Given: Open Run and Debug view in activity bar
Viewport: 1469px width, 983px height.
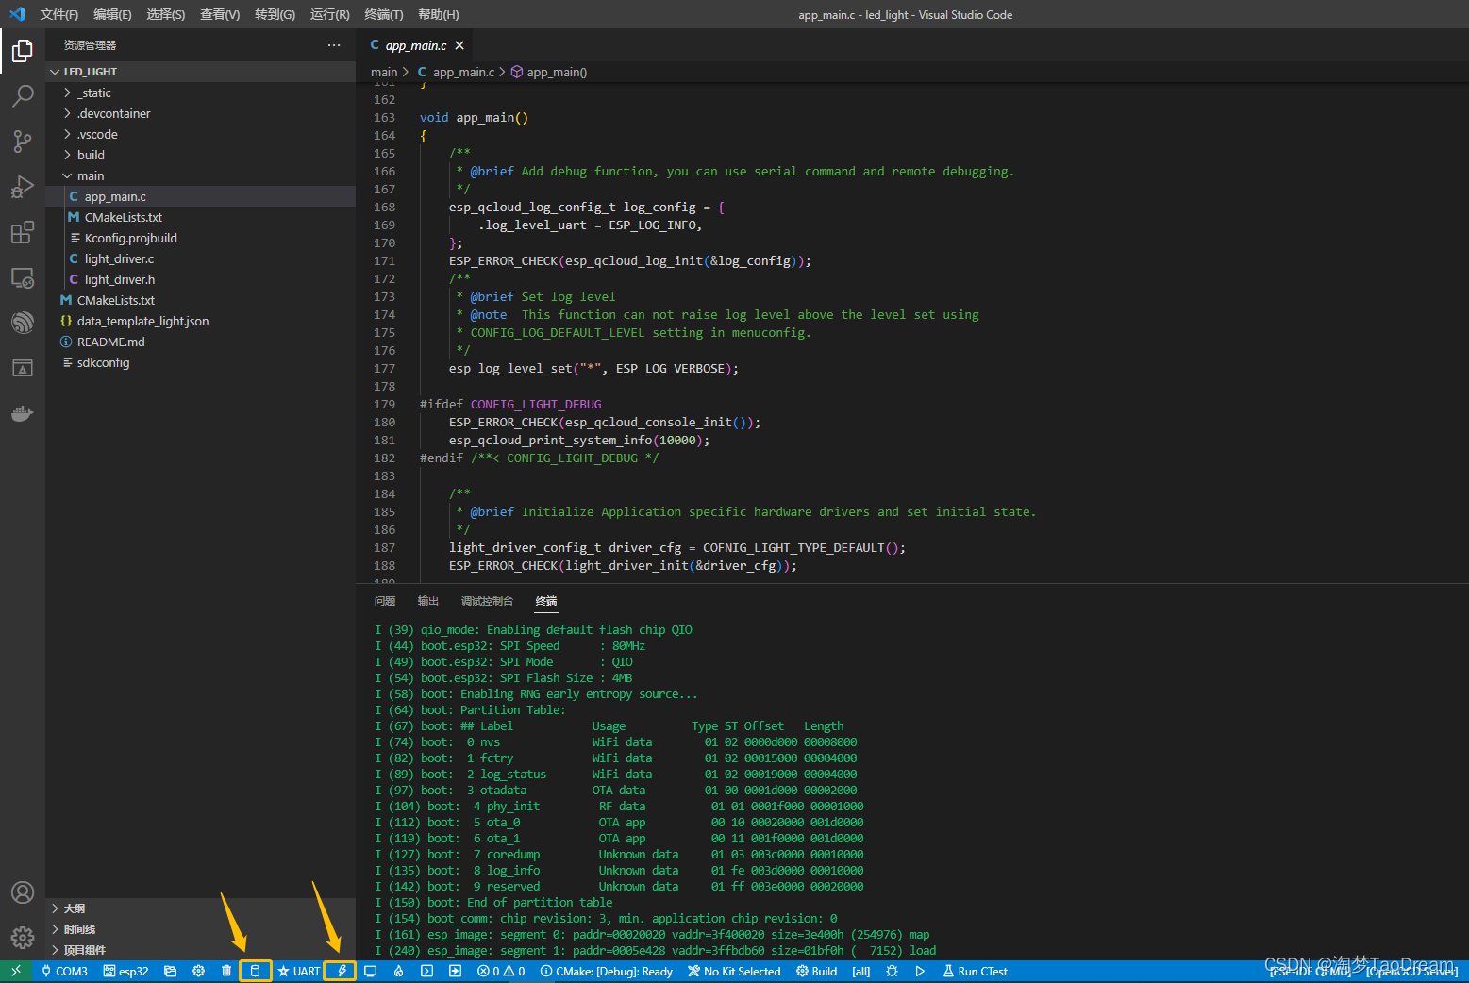Looking at the screenshot, I should coord(23,187).
